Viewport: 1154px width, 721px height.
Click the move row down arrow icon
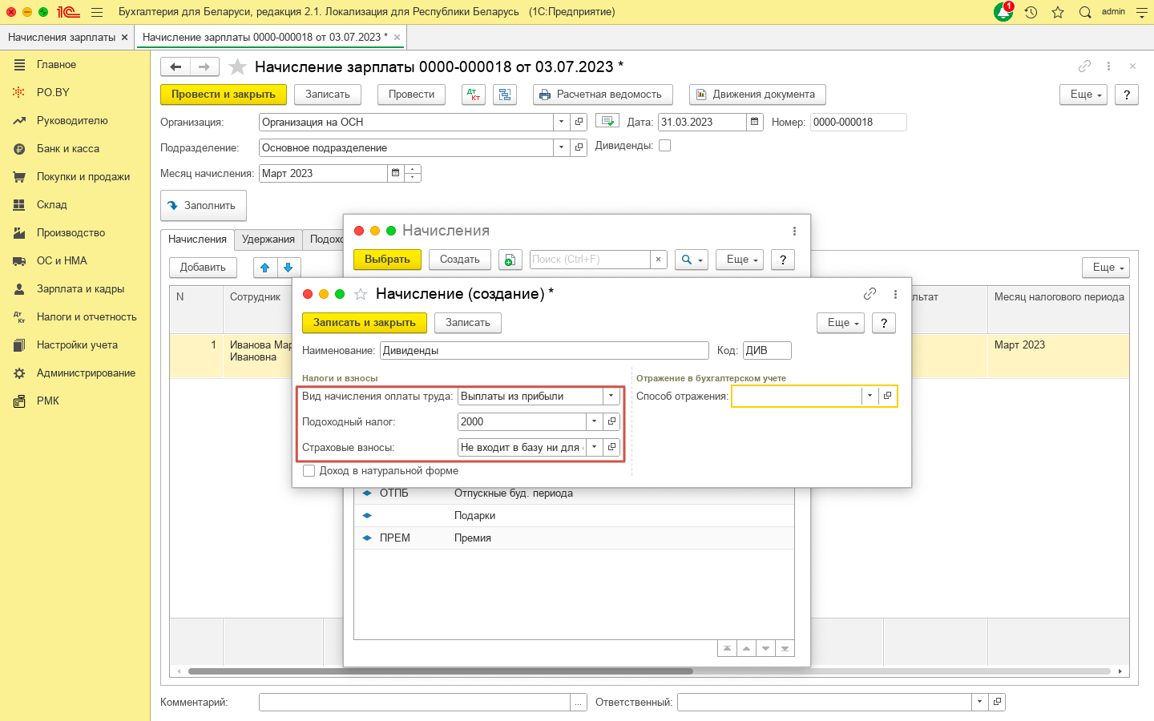(x=288, y=268)
